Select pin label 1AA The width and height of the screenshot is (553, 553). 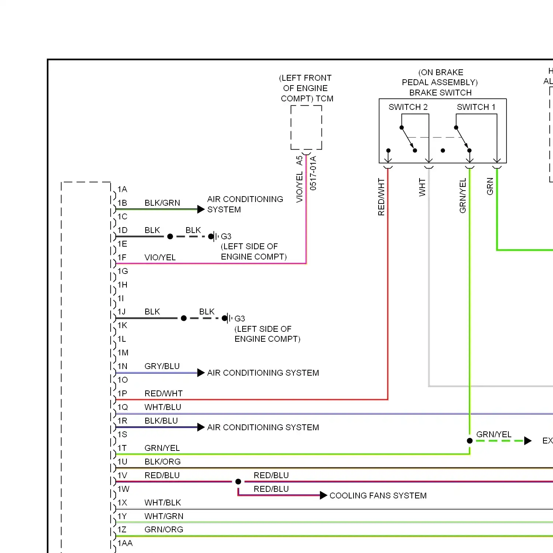coord(125,543)
